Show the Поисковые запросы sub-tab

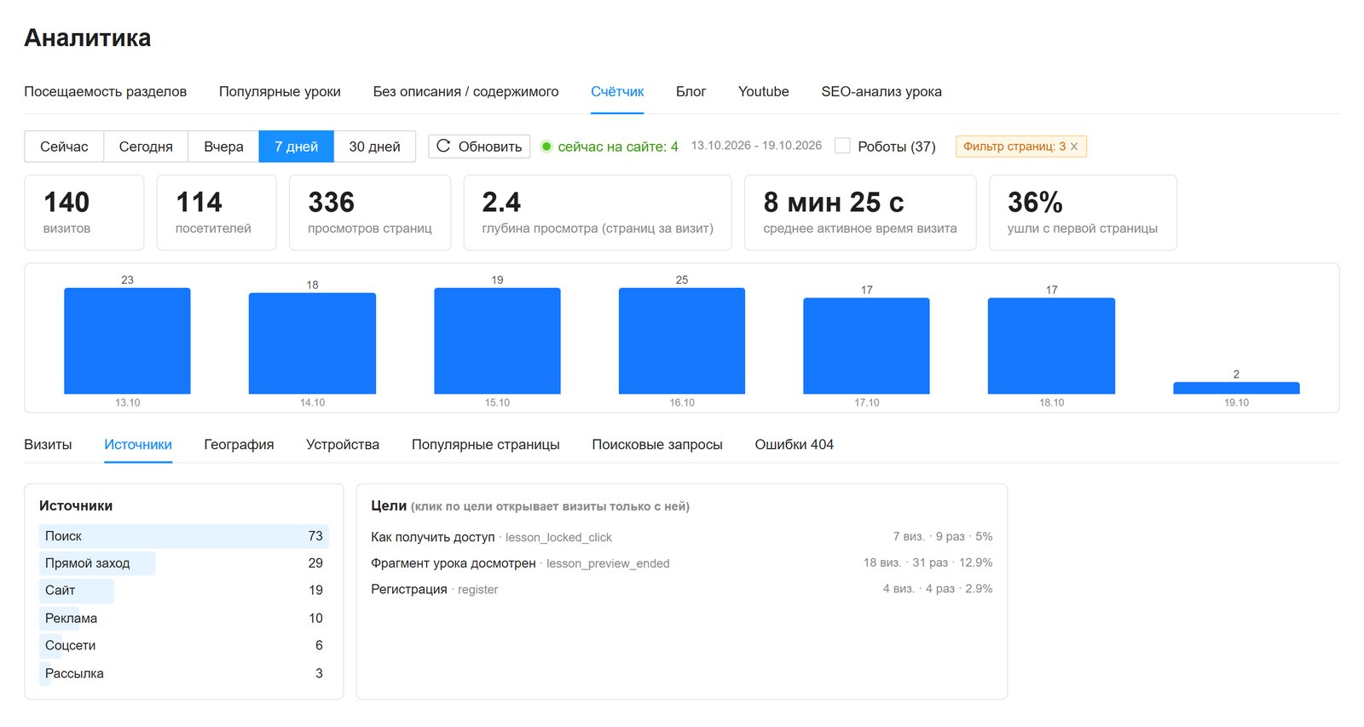(657, 444)
